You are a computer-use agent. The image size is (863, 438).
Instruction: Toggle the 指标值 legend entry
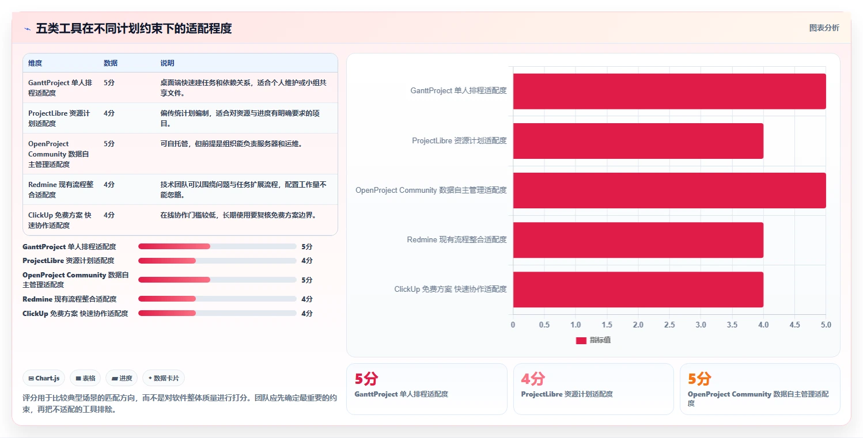tap(593, 340)
